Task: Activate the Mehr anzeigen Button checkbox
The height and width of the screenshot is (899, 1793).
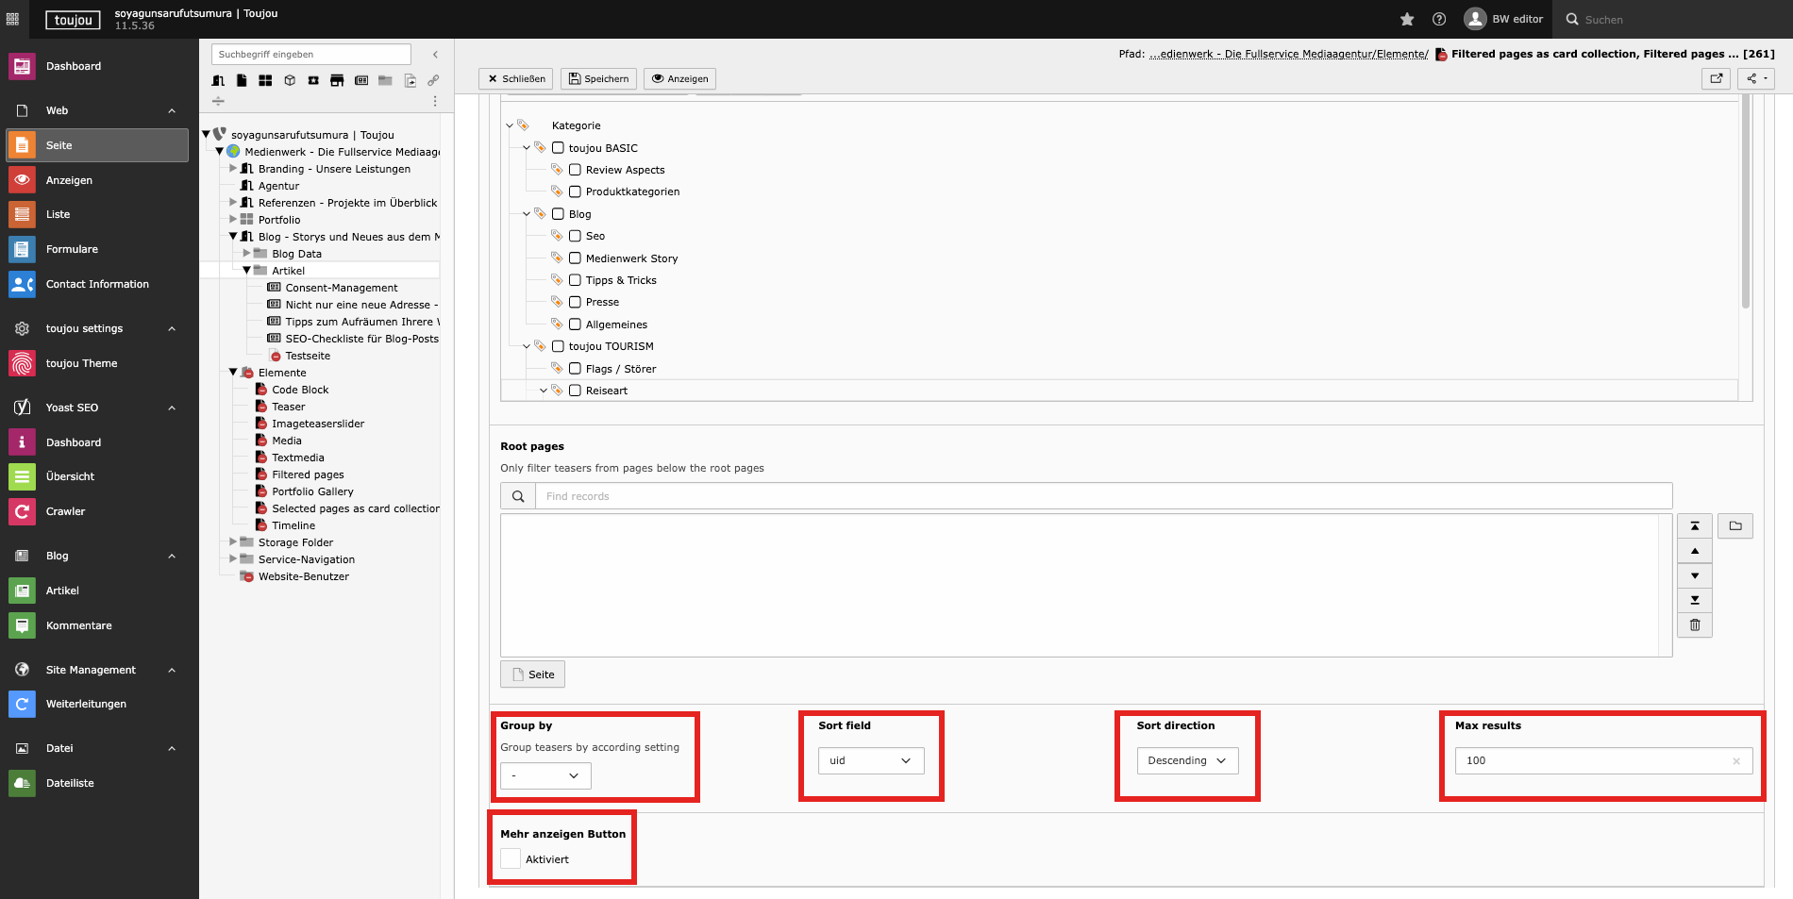Action: 511,858
